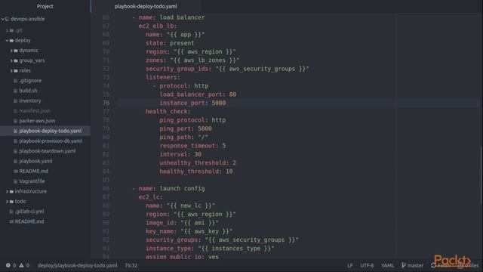Open LF line ending selector
483x272 pixels.
pyautogui.click(x=350, y=265)
